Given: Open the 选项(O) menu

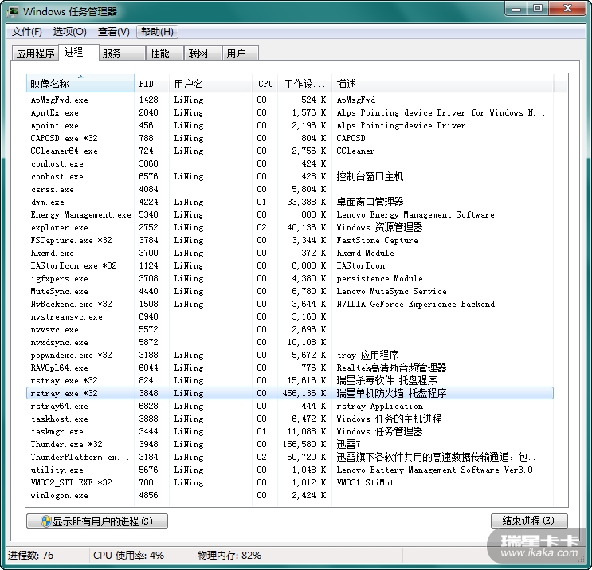Looking at the screenshot, I should click(70, 32).
